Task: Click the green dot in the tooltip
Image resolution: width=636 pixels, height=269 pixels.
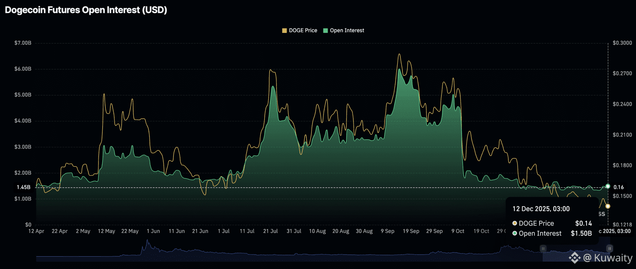Action: tap(515, 233)
